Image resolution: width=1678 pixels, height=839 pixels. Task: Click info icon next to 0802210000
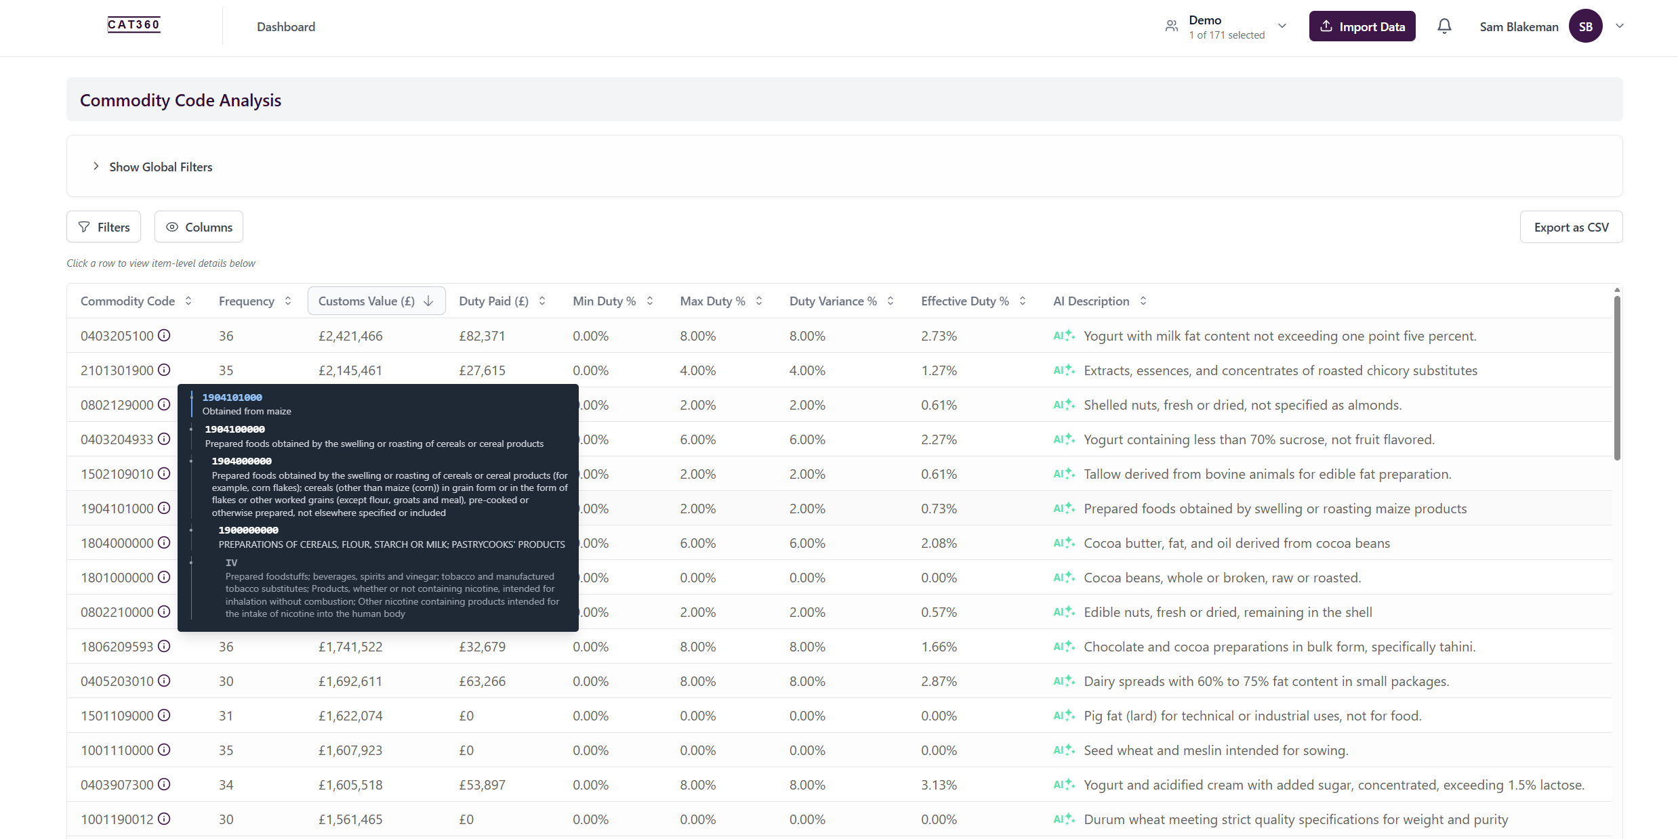pos(164,611)
